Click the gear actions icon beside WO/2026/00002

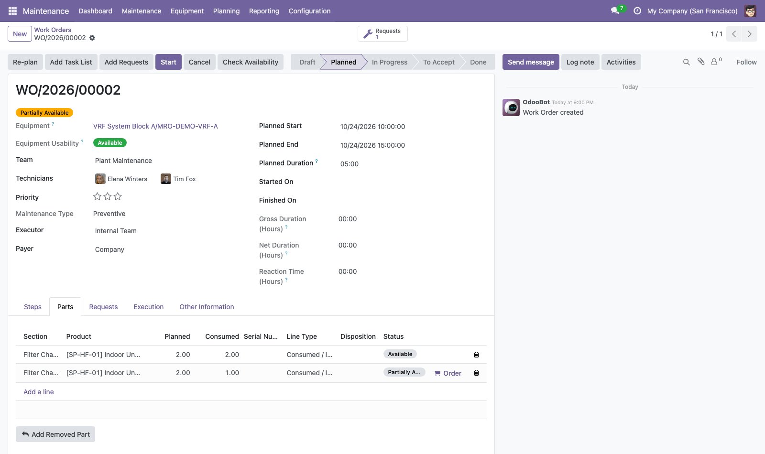[x=92, y=38]
